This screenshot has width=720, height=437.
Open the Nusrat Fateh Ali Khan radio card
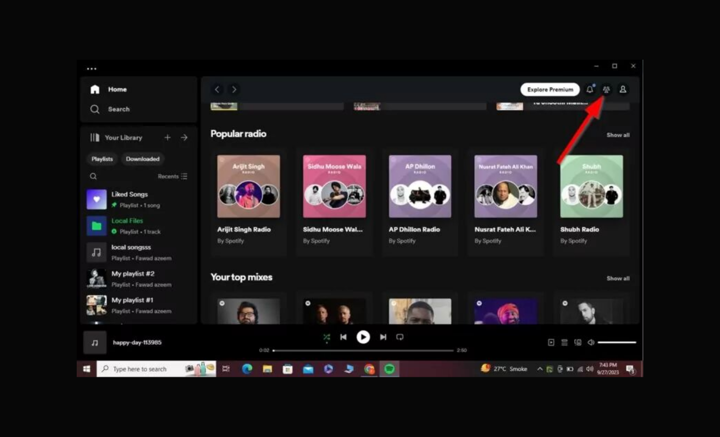pos(505,202)
